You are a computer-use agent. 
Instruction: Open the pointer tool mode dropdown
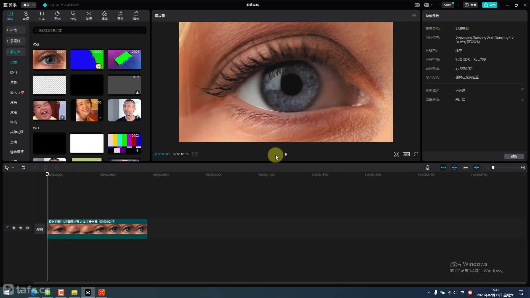(x=13, y=168)
